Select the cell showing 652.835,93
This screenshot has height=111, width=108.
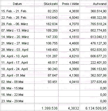(x=94, y=50)
